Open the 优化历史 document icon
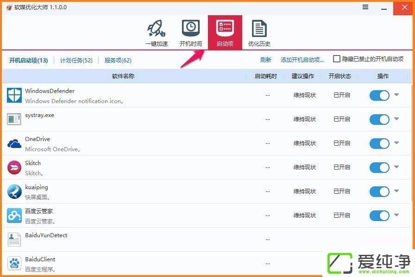This screenshot has width=415, height=277. (x=259, y=29)
